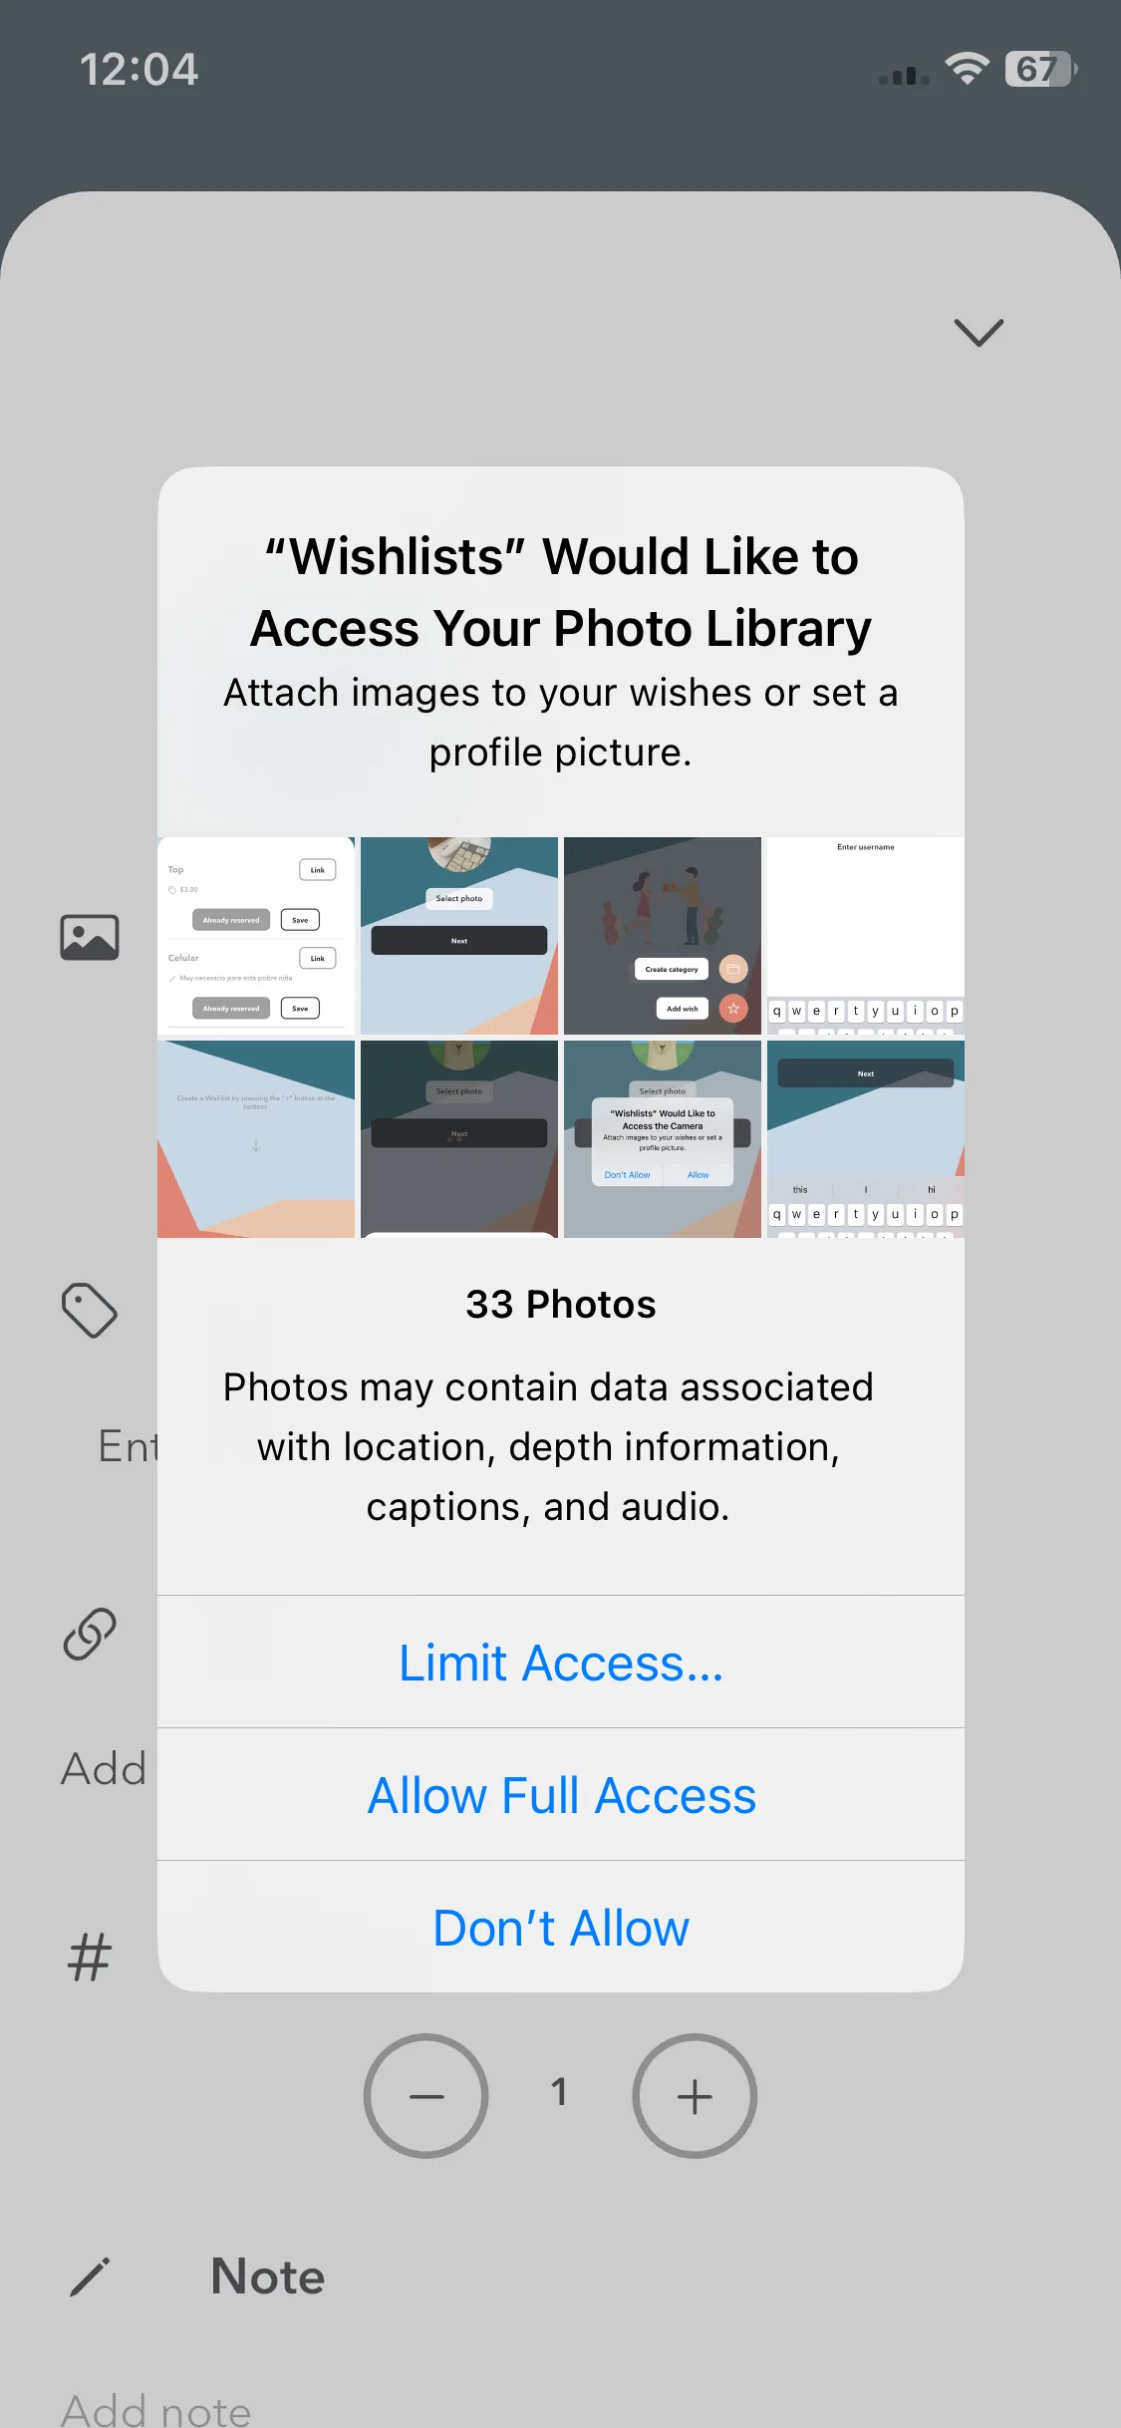This screenshot has height=2428, width=1121.
Task: Open thumbnail showing Enter username screen
Action: point(866,936)
